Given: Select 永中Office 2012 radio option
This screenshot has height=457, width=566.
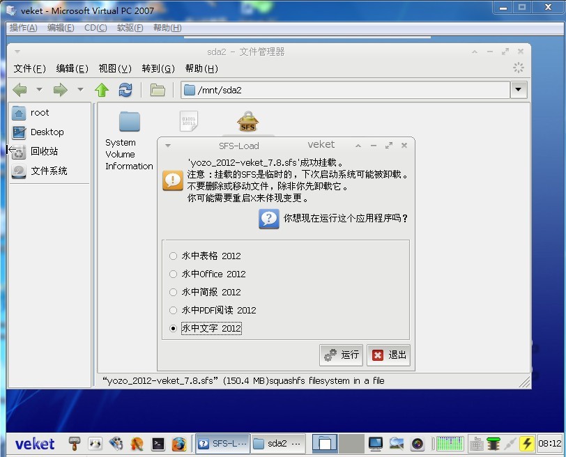Looking at the screenshot, I should click(208, 274).
